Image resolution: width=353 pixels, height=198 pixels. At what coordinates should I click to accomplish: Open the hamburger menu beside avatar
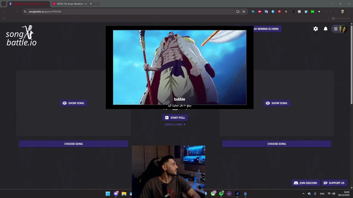click(x=336, y=29)
